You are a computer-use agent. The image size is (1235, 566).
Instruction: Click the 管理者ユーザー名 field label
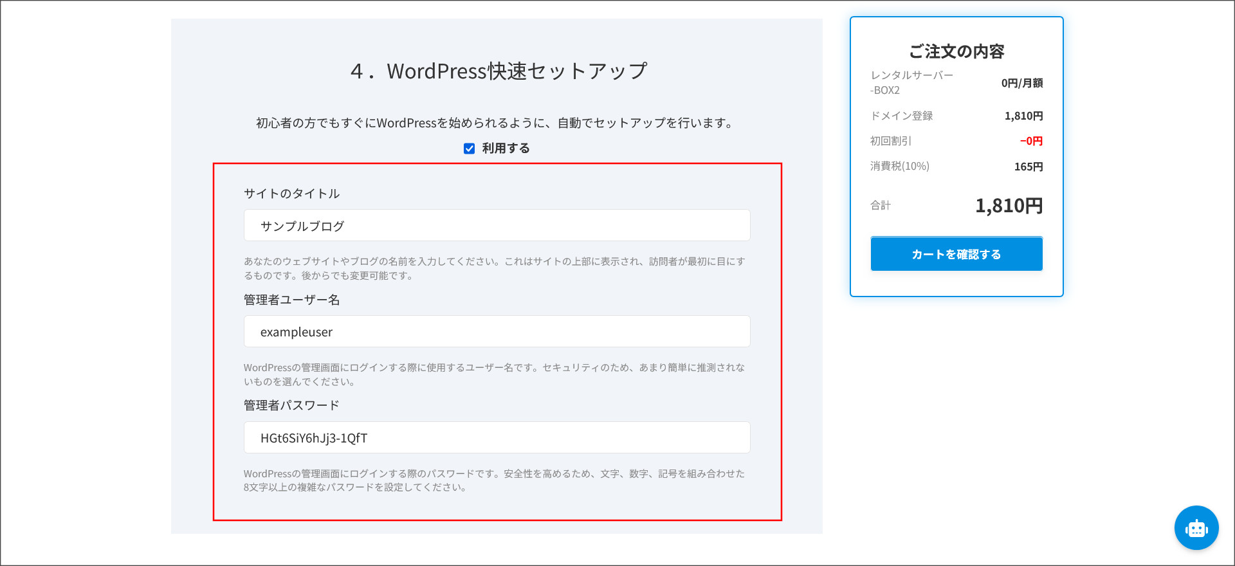point(291,300)
